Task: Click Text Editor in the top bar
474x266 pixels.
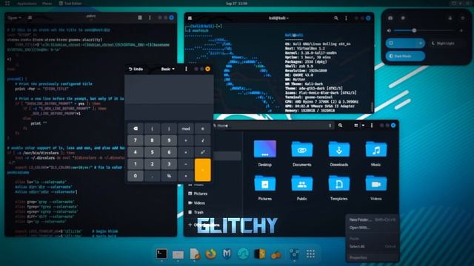Action: [70, 3]
